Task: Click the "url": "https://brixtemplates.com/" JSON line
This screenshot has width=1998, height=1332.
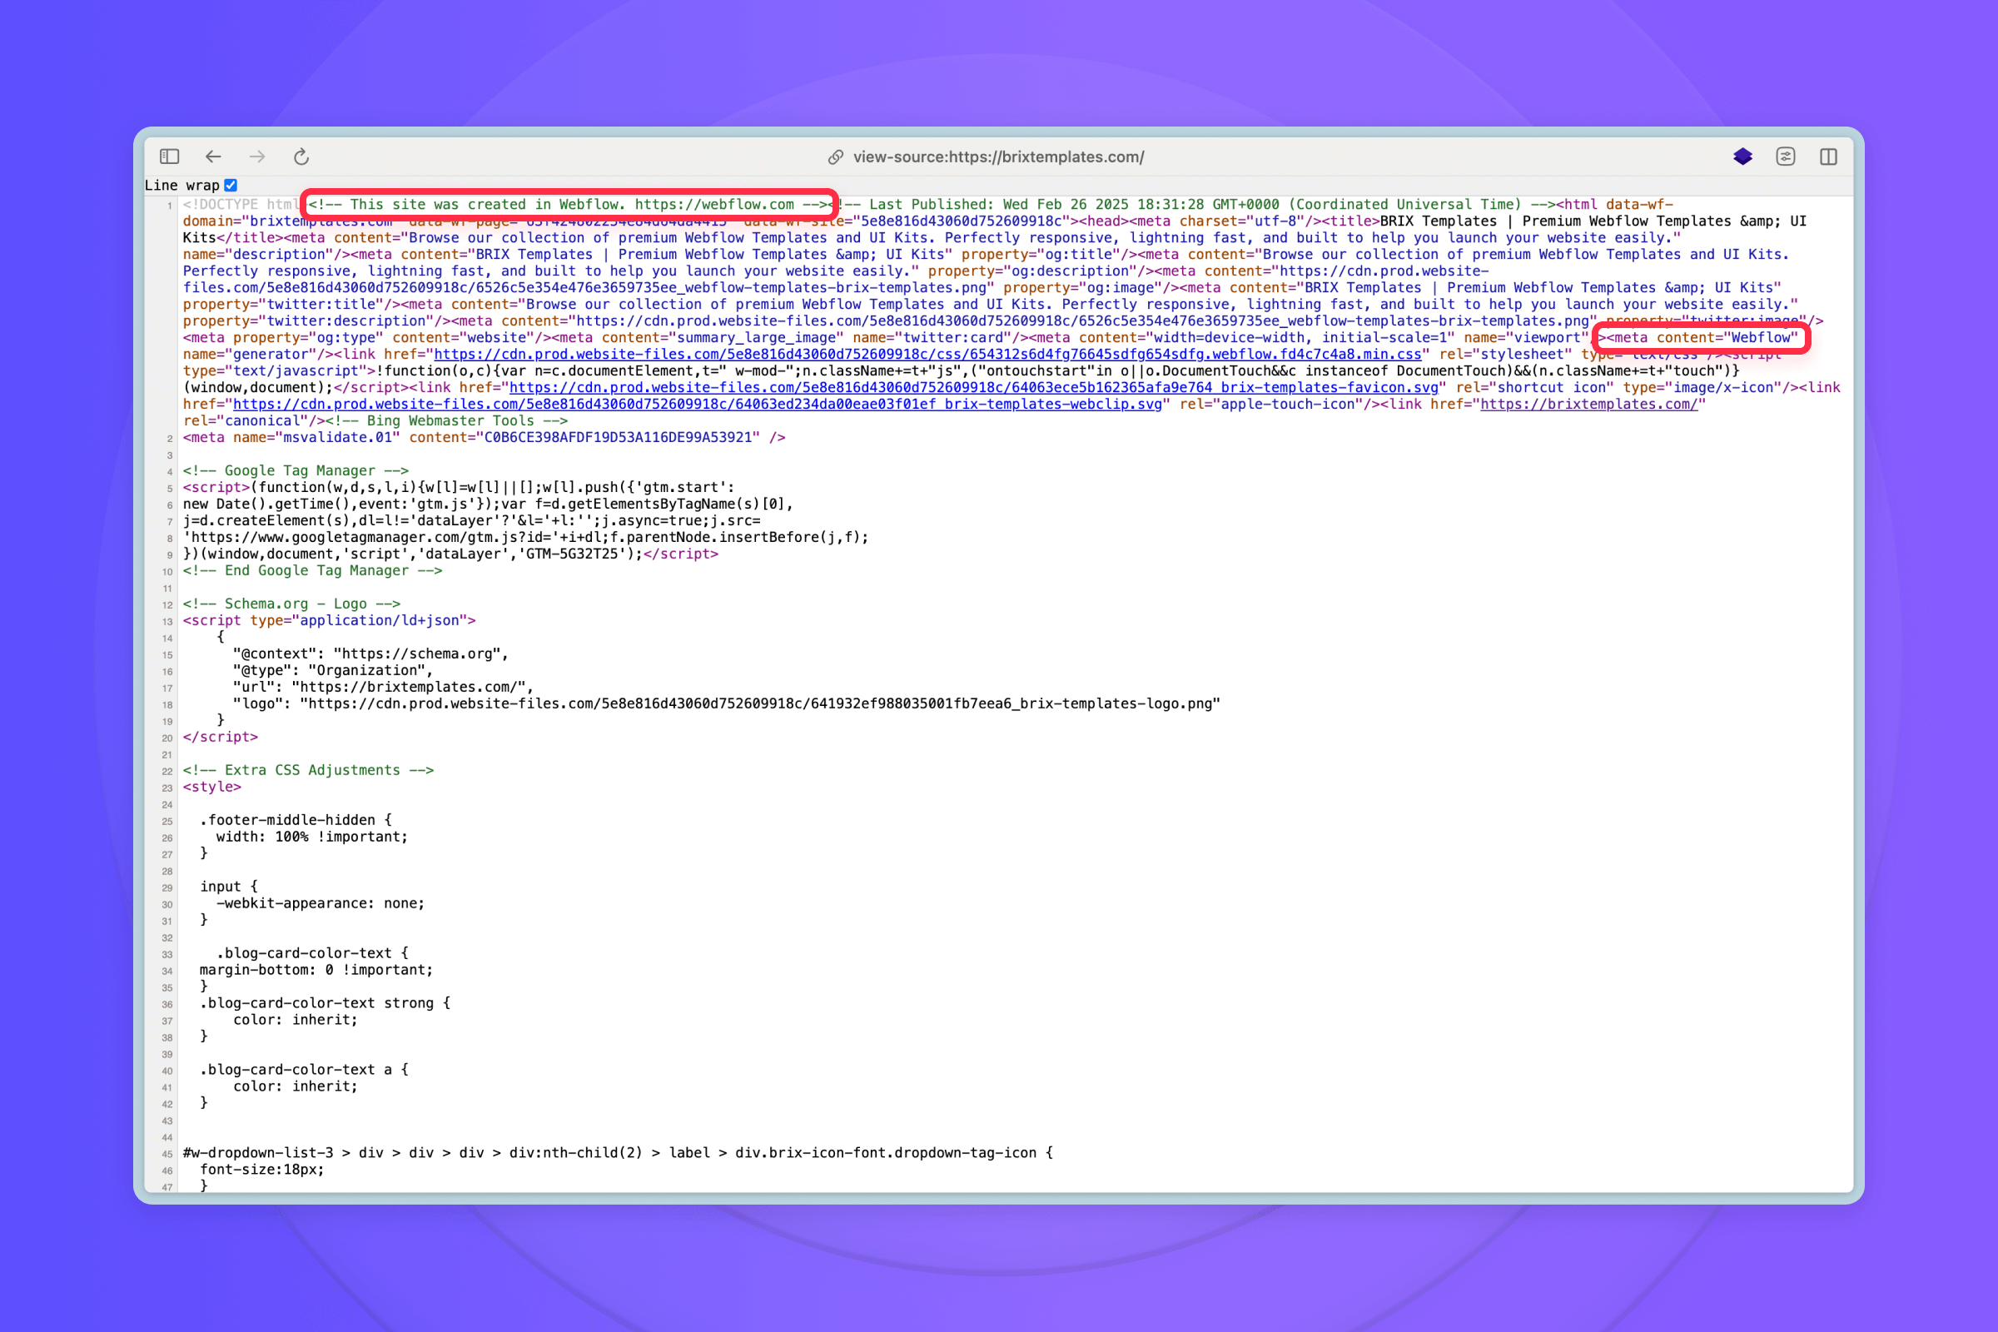Action: tap(383, 688)
